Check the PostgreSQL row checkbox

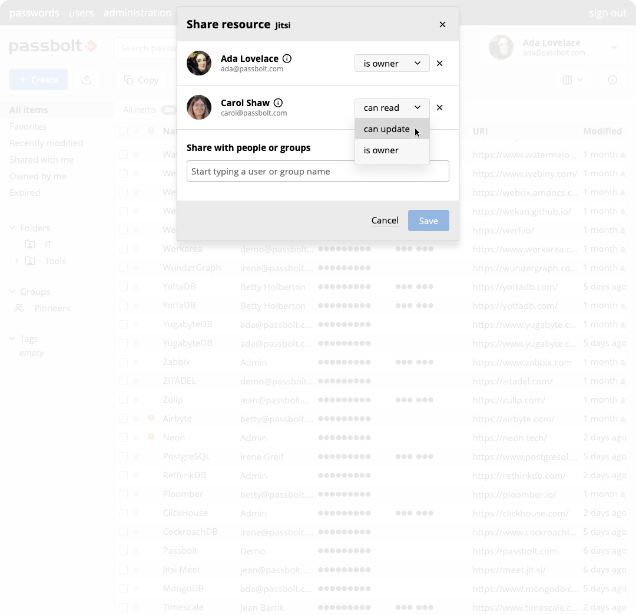click(124, 456)
